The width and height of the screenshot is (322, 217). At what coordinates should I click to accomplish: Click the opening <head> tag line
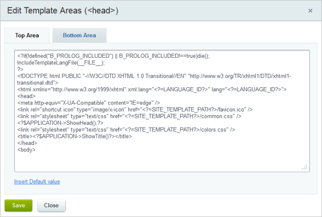(x=27, y=96)
